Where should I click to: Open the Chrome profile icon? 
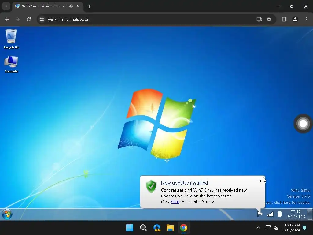tap(295, 19)
